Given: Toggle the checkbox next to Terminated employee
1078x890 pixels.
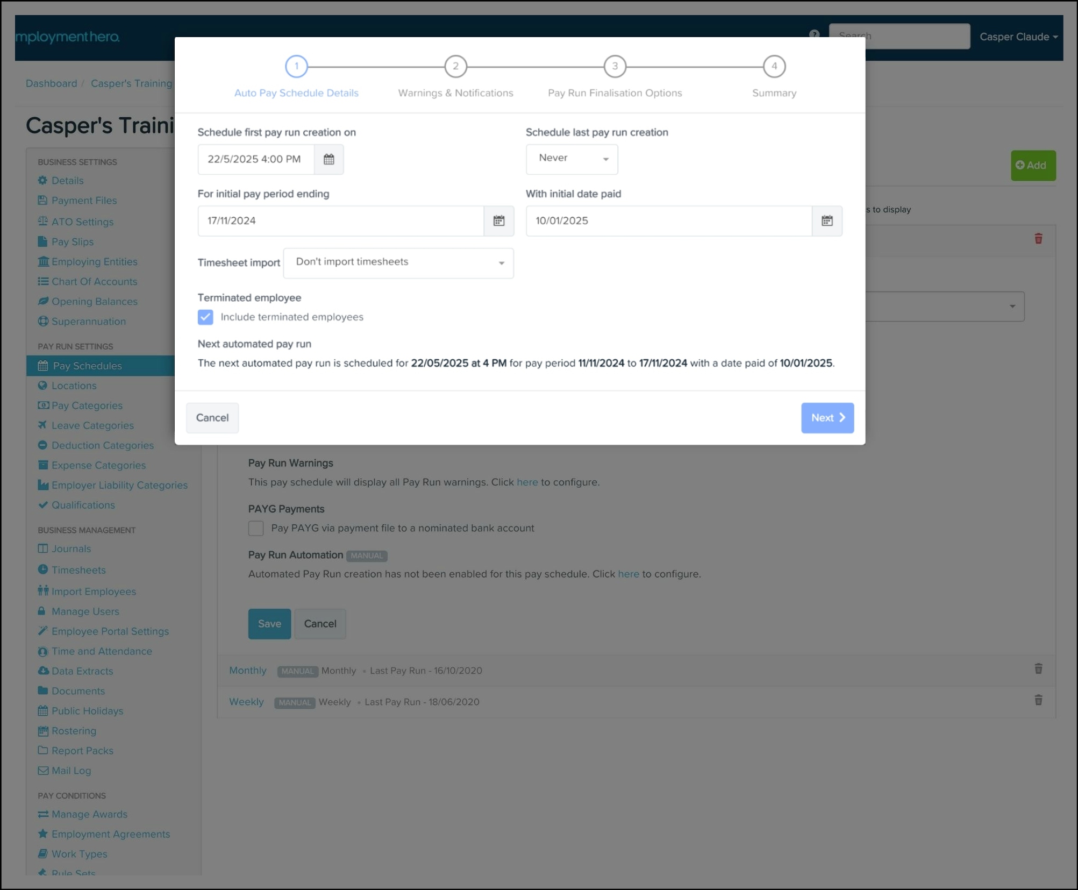Looking at the screenshot, I should point(205,317).
